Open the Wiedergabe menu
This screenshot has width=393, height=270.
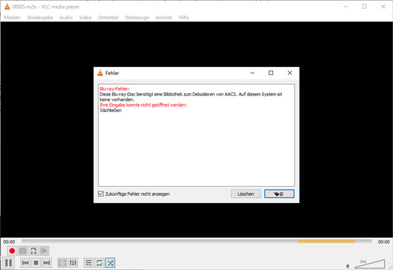[40, 17]
